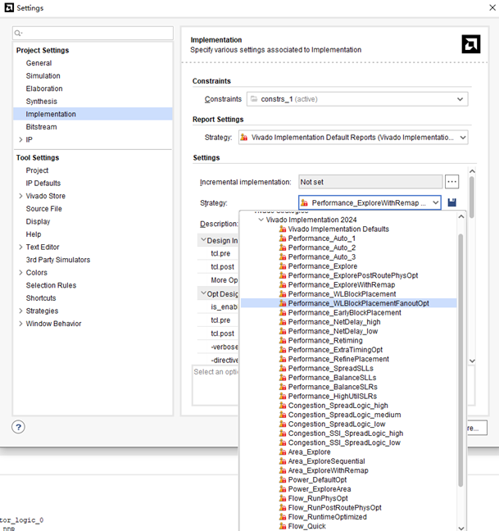This screenshot has width=499, height=531.
Task: Click icon beside Congestion_SSI_SpreadLogic_low entry
Action: point(283,442)
